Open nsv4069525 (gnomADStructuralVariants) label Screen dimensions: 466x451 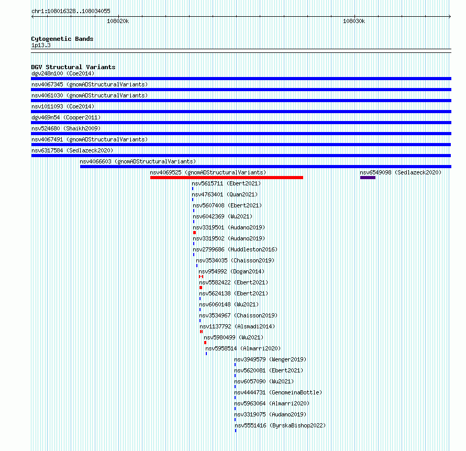click(208, 172)
